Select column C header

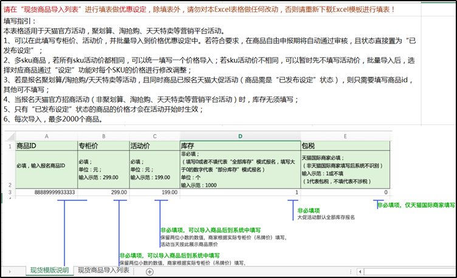[x=154, y=136]
